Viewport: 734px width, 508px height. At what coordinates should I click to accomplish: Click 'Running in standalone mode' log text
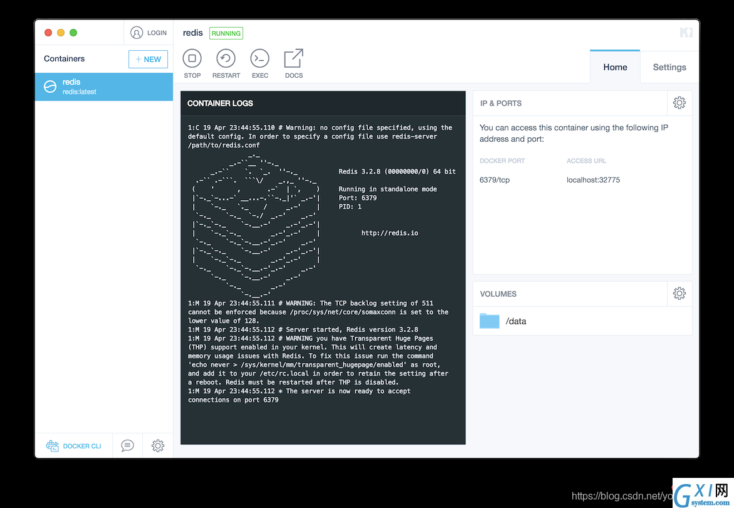pos(387,189)
